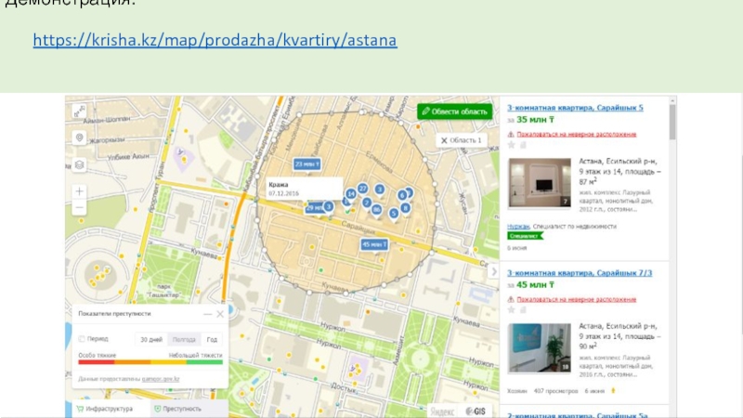
Task: Click the 35 млн price text
Action: [536, 120]
